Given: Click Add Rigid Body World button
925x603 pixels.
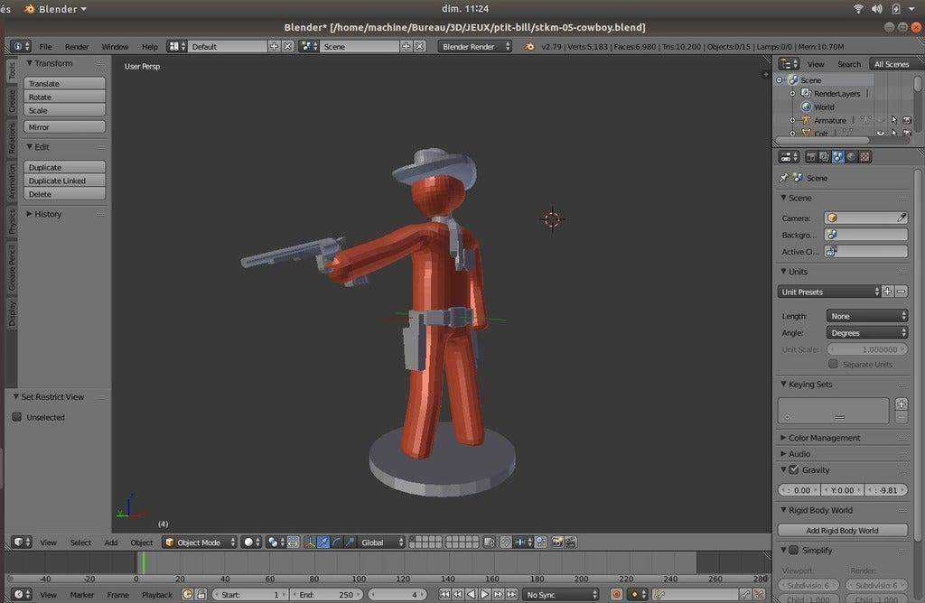Looking at the screenshot, I should point(843,531).
